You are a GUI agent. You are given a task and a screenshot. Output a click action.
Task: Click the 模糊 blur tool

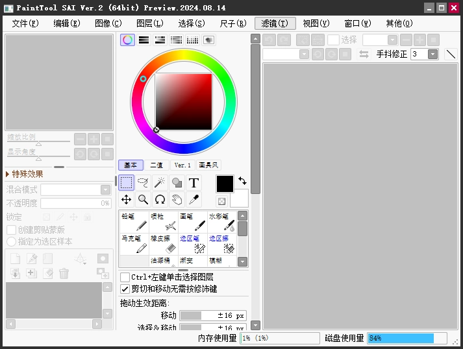click(222, 261)
